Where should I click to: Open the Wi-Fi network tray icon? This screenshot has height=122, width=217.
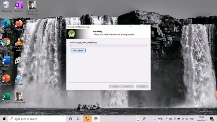pos(183,119)
